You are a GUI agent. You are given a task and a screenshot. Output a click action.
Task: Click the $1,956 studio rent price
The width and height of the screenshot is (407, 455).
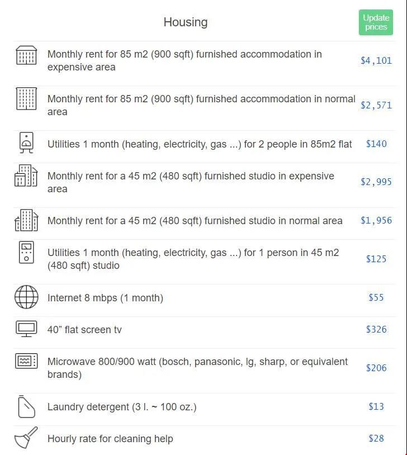[x=376, y=221]
